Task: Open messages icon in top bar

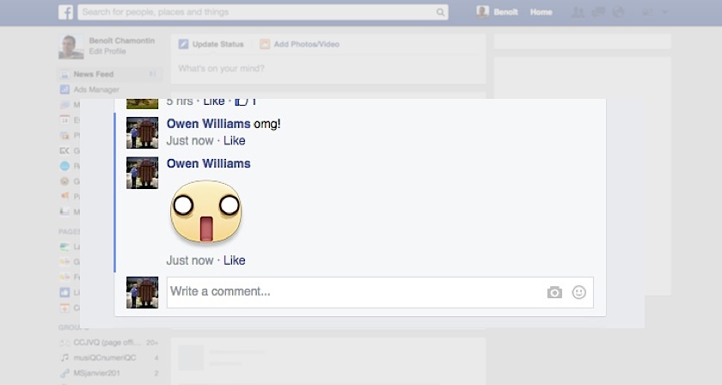Action: click(598, 12)
